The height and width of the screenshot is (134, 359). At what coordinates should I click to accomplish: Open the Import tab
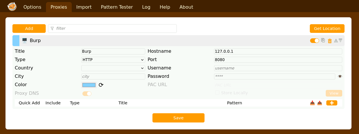pos(84,7)
